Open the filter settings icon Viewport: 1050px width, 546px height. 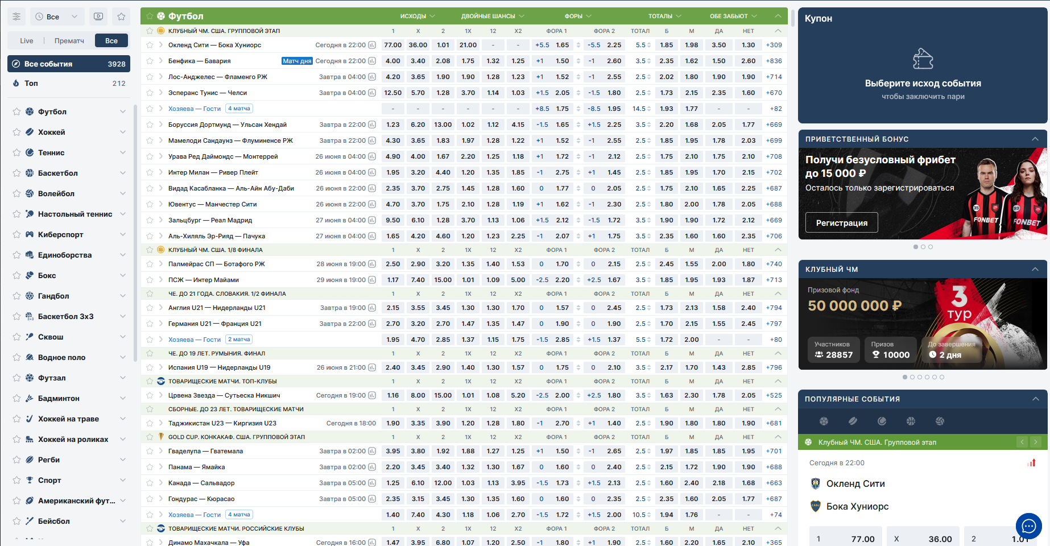click(x=16, y=16)
